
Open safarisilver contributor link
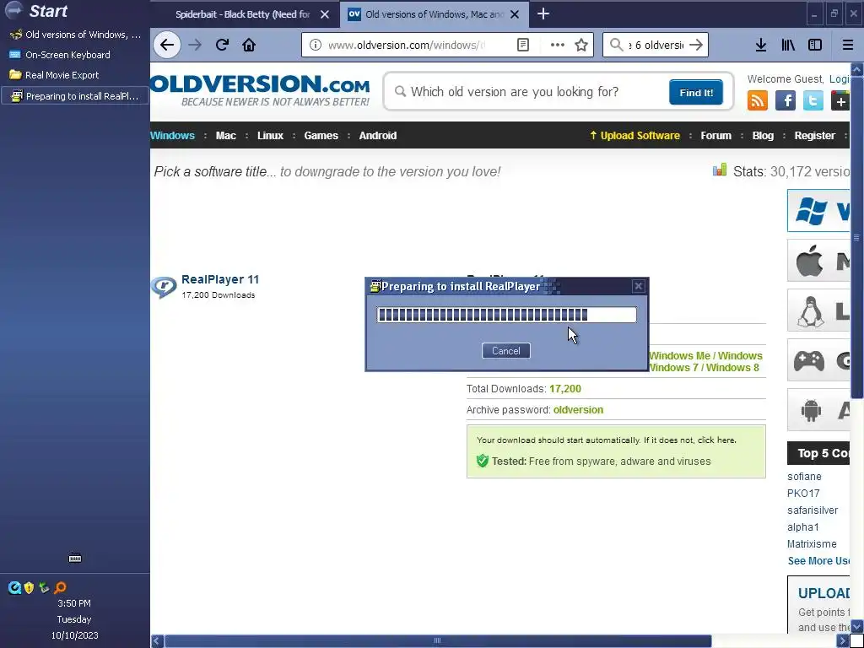813,510
